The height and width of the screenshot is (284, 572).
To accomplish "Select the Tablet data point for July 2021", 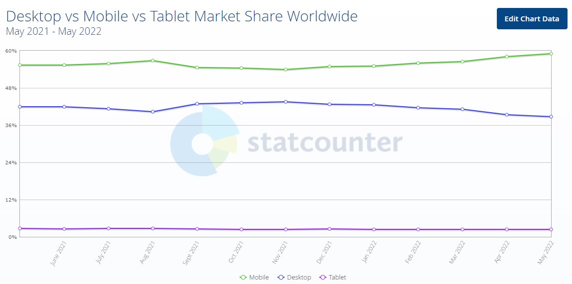I will click(x=109, y=228).
